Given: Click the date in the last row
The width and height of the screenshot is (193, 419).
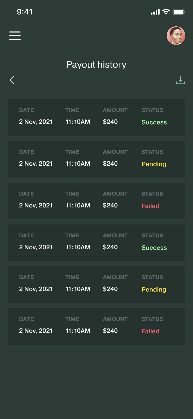Looking at the screenshot, I should click(36, 331).
